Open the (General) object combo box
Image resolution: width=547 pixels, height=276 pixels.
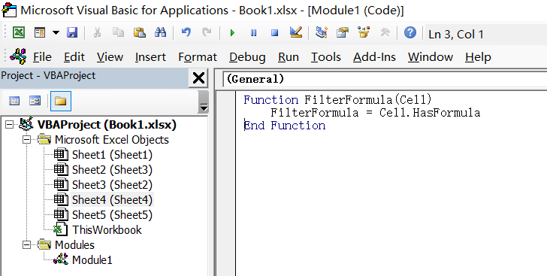coord(385,79)
